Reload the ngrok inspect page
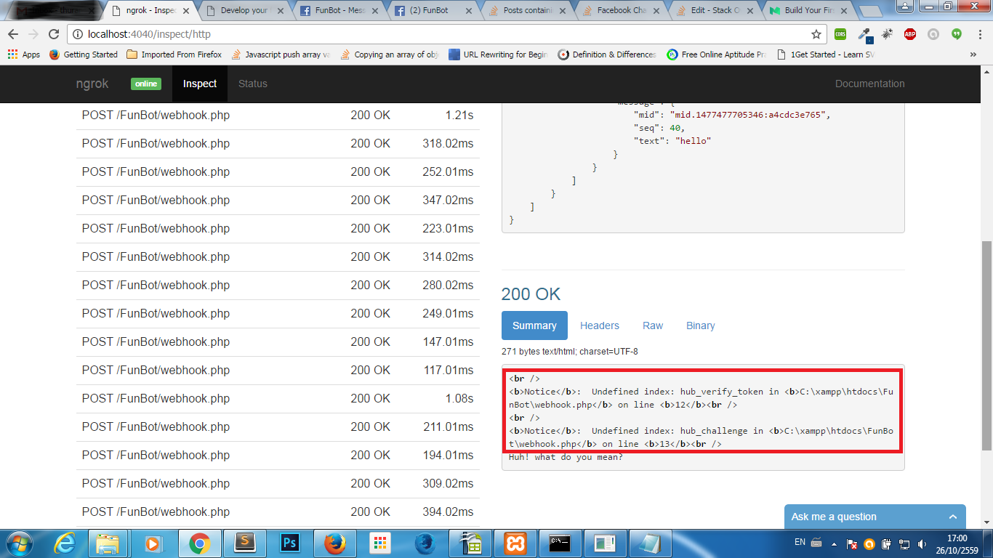993x558 pixels. click(54, 34)
